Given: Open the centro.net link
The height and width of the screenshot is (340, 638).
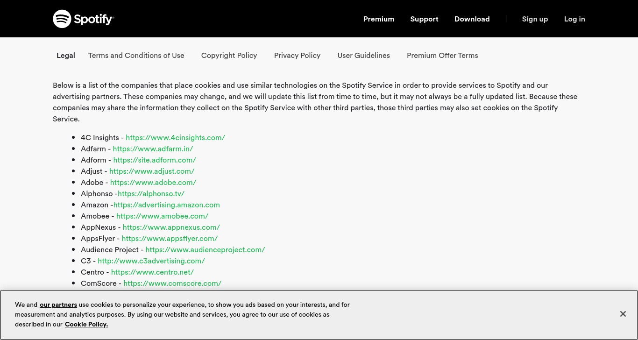Looking at the screenshot, I should pos(152,272).
